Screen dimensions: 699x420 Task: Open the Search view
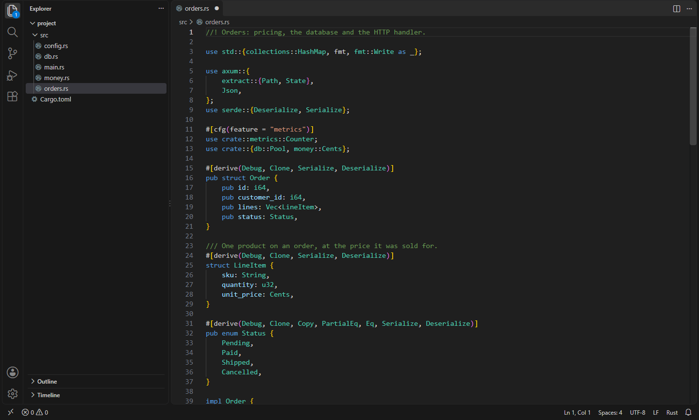(13, 32)
